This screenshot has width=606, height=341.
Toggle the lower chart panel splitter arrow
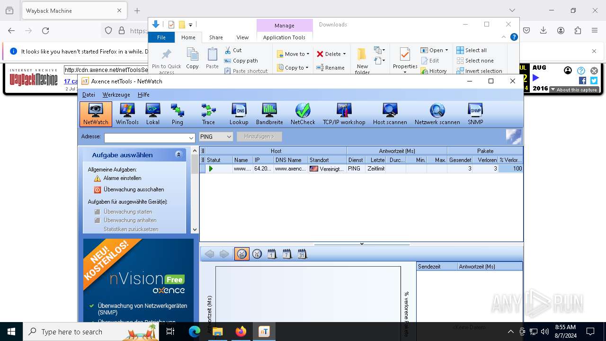tap(362, 244)
